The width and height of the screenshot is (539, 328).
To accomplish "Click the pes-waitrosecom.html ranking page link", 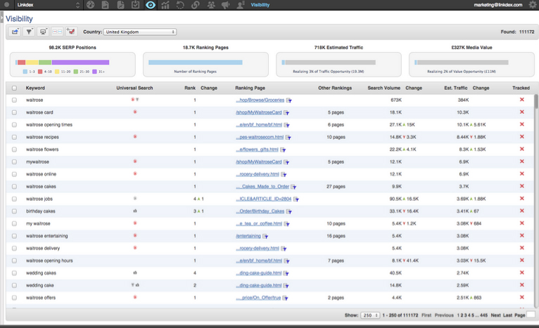I will tap(260, 137).
